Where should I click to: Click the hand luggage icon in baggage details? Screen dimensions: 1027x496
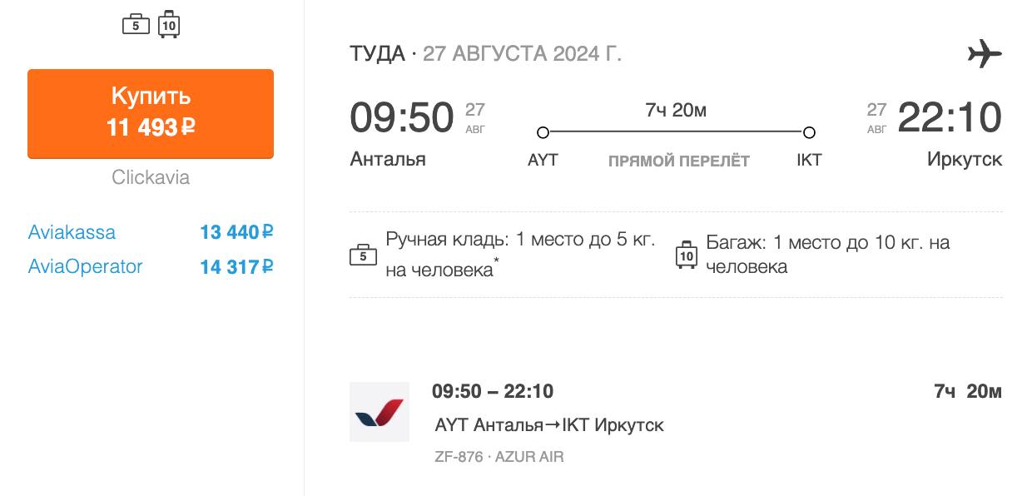363,255
